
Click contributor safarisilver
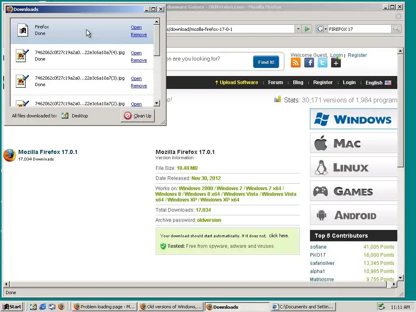(322, 263)
